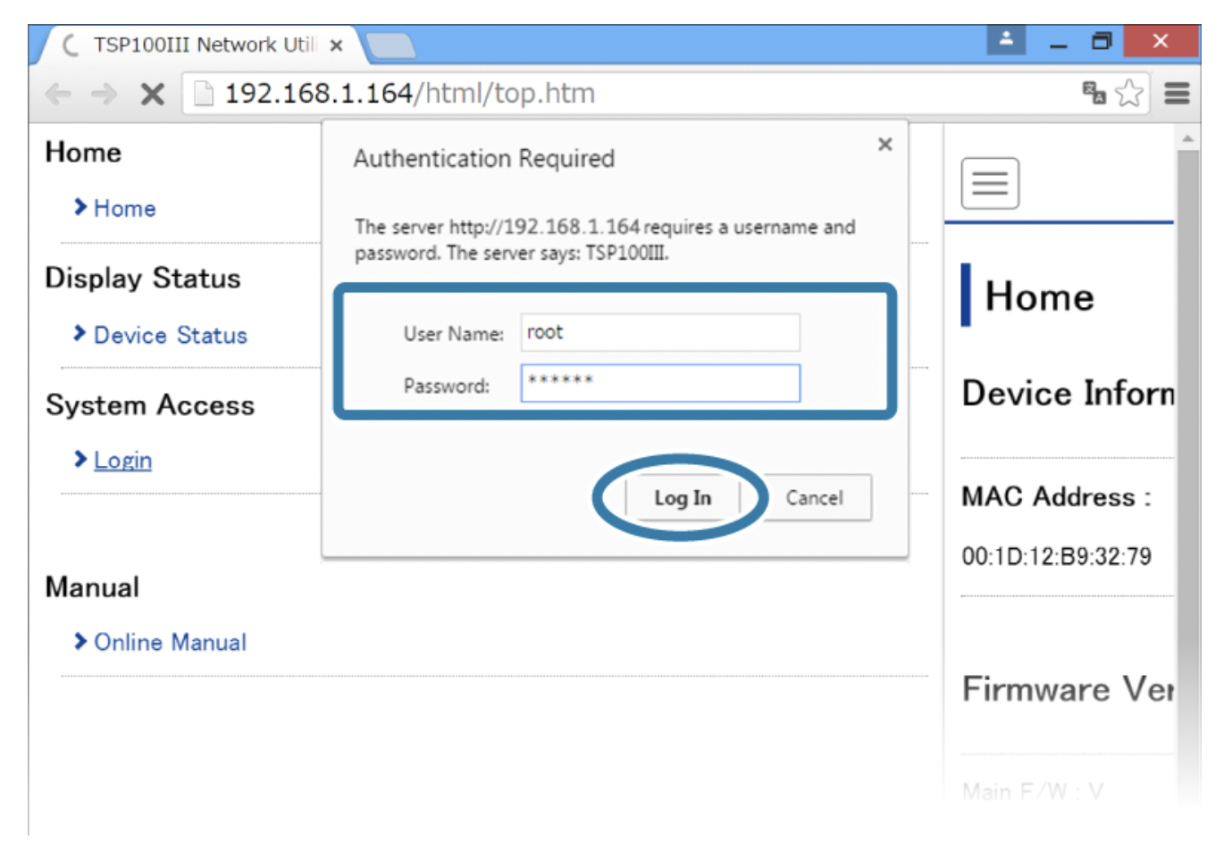Open the Device Status link

(170, 336)
